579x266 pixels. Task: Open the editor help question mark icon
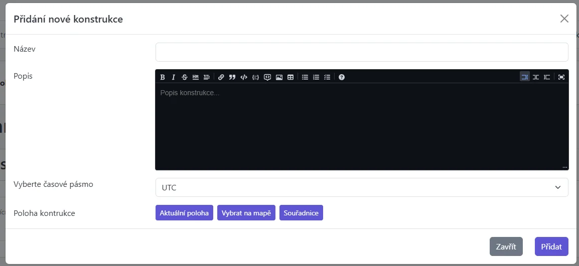point(342,77)
